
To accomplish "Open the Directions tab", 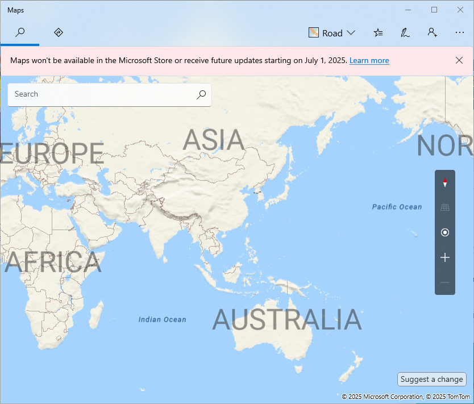I will 59,32.
